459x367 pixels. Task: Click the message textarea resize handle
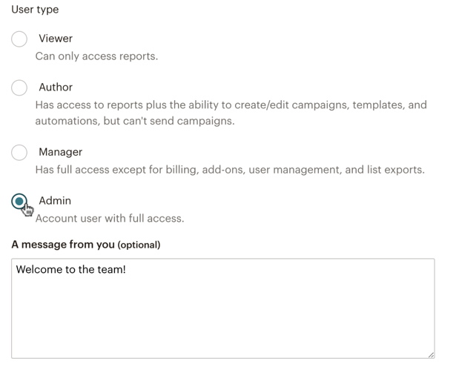coord(430,354)
